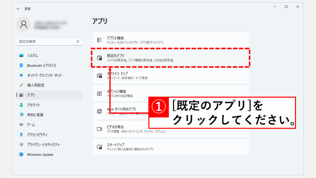Click the back arrow icon
Screen dimensions: 316x178
pos(18,9)
